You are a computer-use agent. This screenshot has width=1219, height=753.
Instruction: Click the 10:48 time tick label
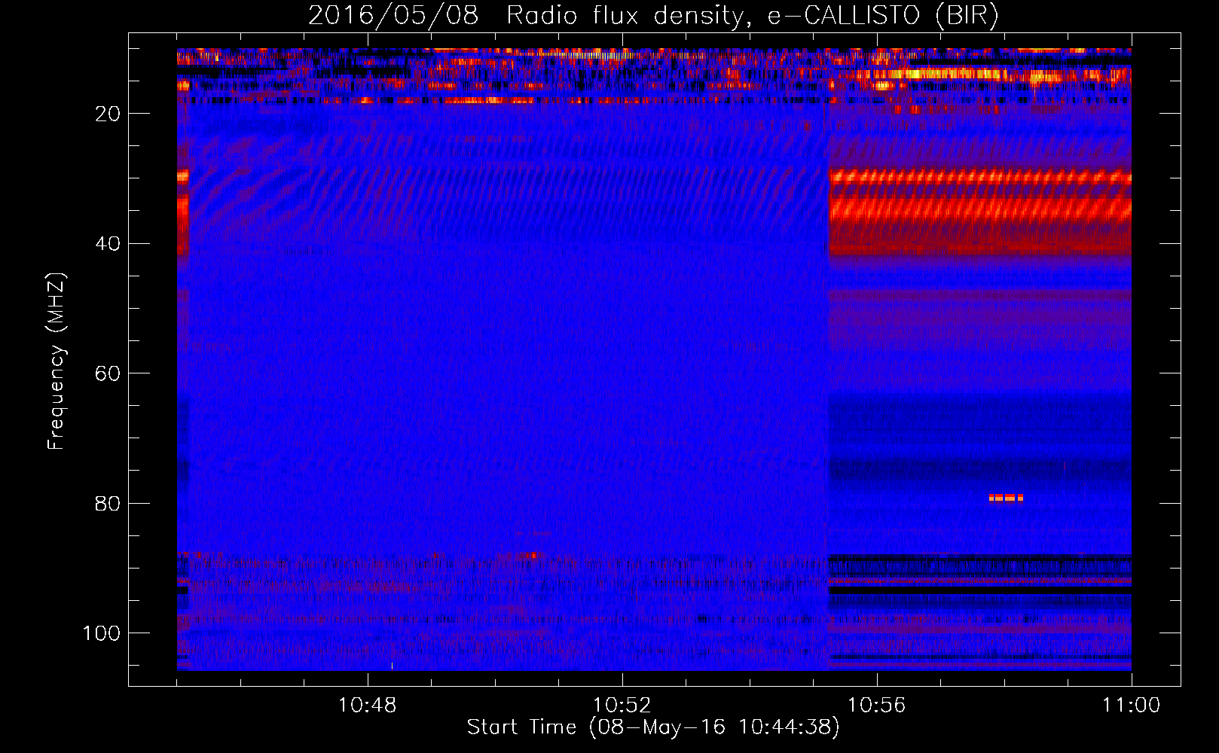[368, 706]
